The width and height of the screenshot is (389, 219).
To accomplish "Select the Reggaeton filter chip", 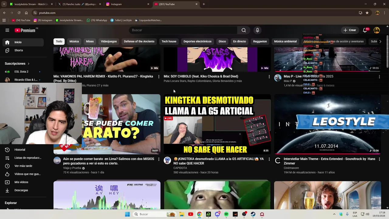I will pos(260,41).
